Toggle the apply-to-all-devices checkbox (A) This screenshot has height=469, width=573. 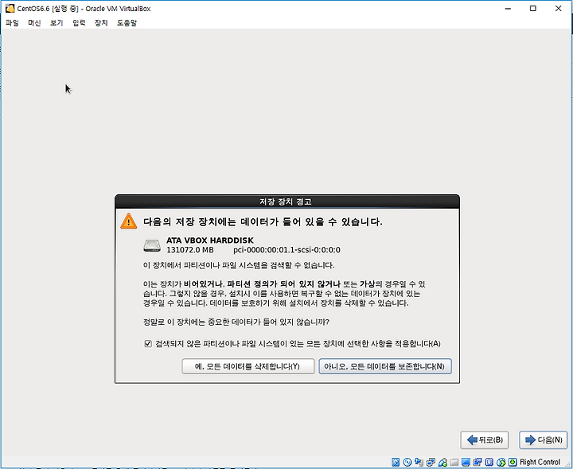[x=148, y=344]
